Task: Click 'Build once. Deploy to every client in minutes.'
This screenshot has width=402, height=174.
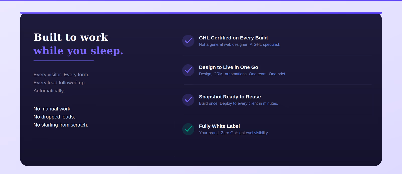Action: [x=238, y=103]
